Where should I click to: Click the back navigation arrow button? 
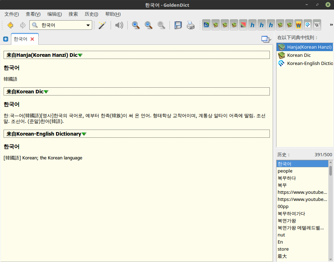[x=10, y=25]
